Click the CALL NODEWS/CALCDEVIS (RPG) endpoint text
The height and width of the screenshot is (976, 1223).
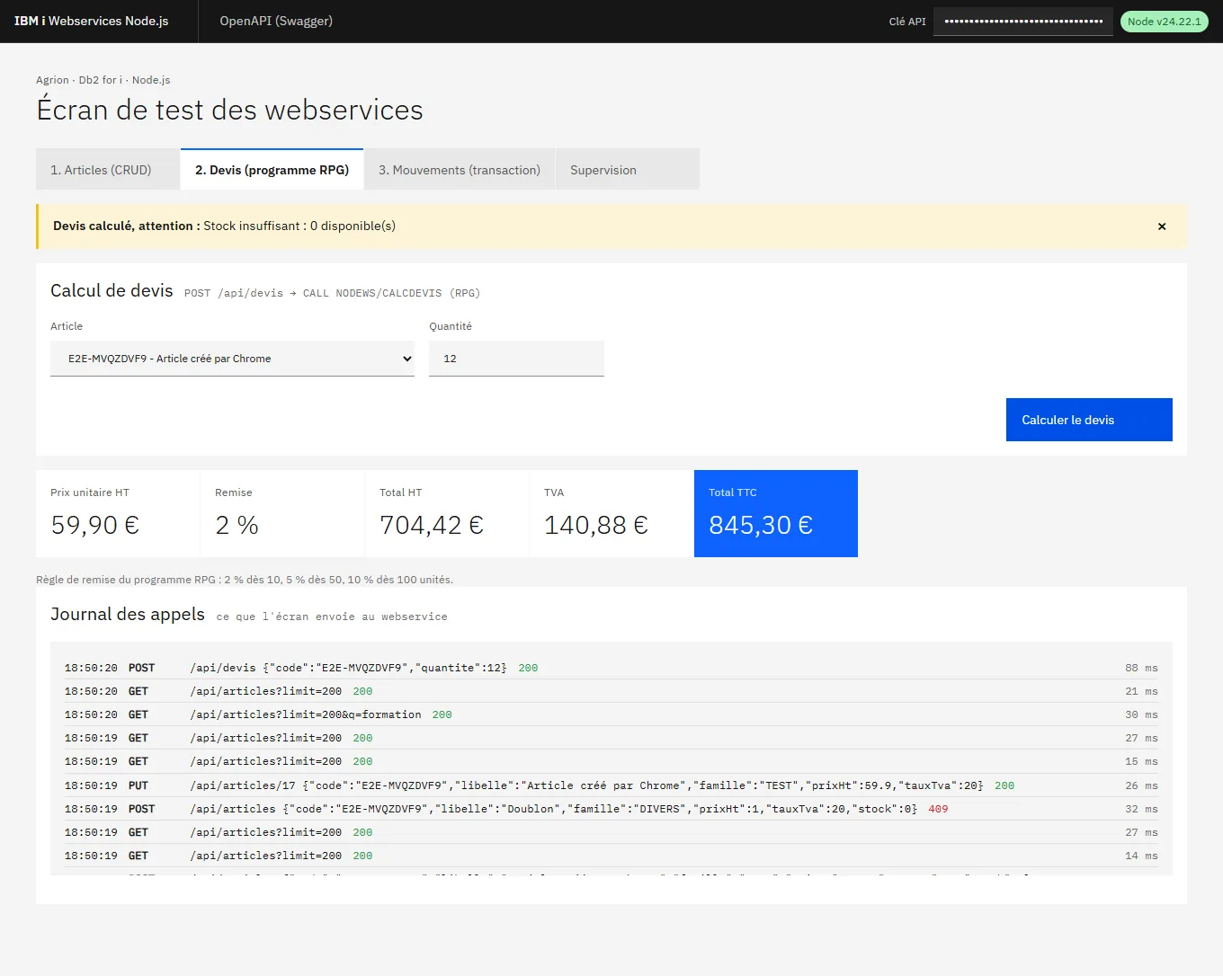coord(391,293)
